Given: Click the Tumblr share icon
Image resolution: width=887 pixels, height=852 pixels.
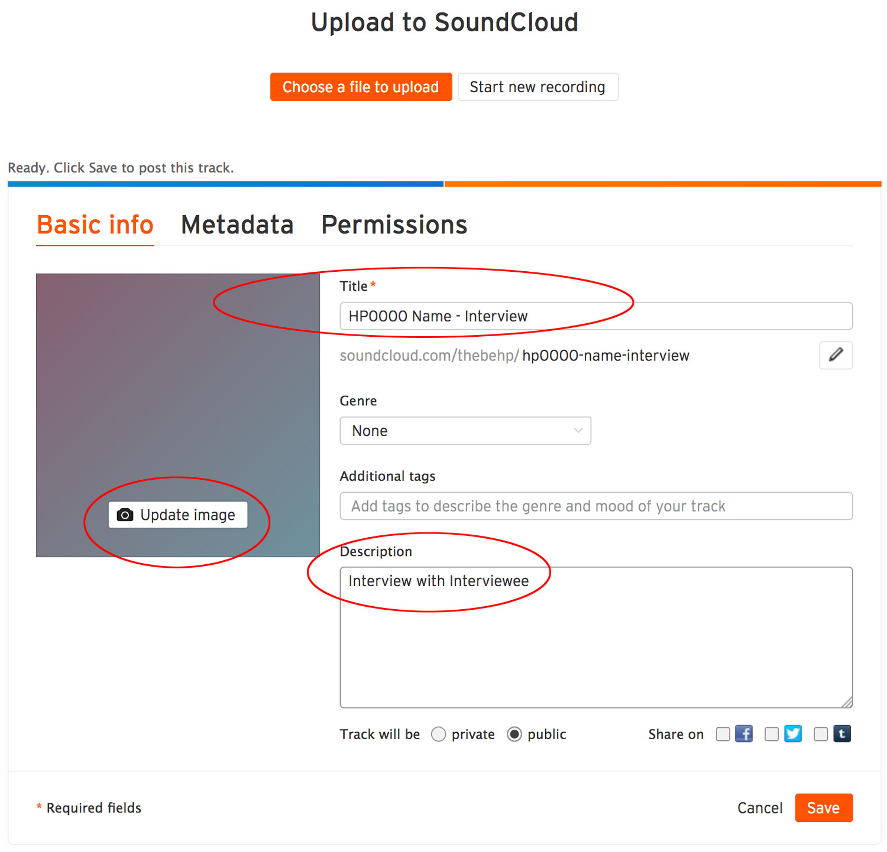Looking at the screenshot, I should pyautogui.click(x=842, y=734).
